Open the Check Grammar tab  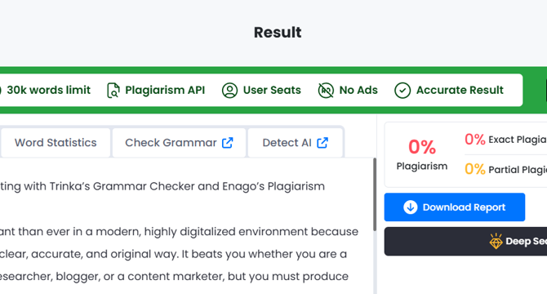tap(179, 143)
